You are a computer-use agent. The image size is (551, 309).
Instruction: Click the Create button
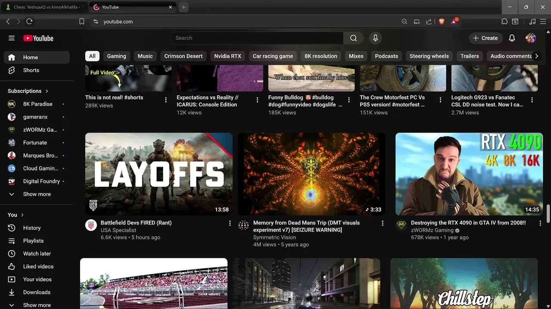485,38
